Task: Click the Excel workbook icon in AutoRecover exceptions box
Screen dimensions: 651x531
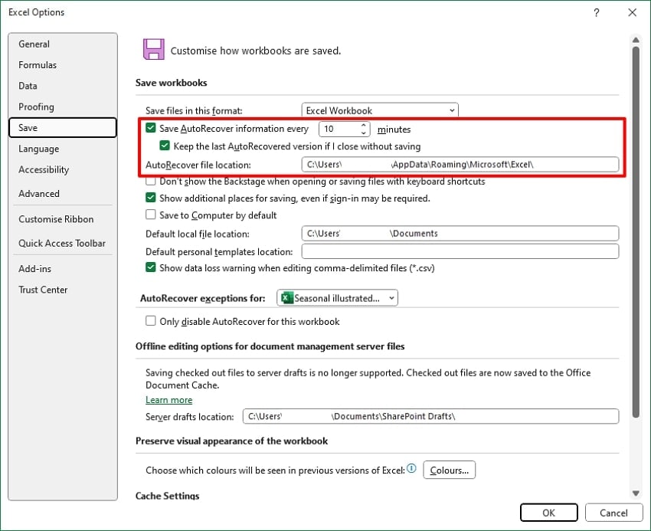Action: coord(289,298)
